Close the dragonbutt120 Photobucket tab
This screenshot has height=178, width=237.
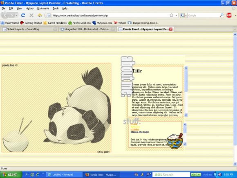pos(113,29)
